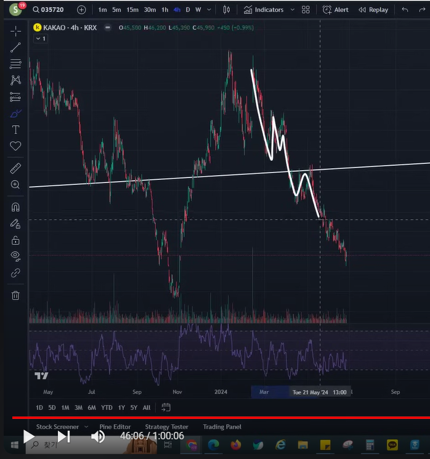Toggle stay in drawing mode
Viewport: 430px width, 459px height.
15,224
